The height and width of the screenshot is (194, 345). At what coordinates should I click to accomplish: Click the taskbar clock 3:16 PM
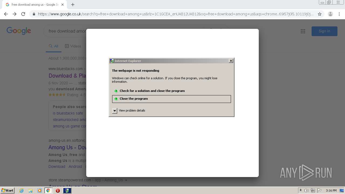331,190
